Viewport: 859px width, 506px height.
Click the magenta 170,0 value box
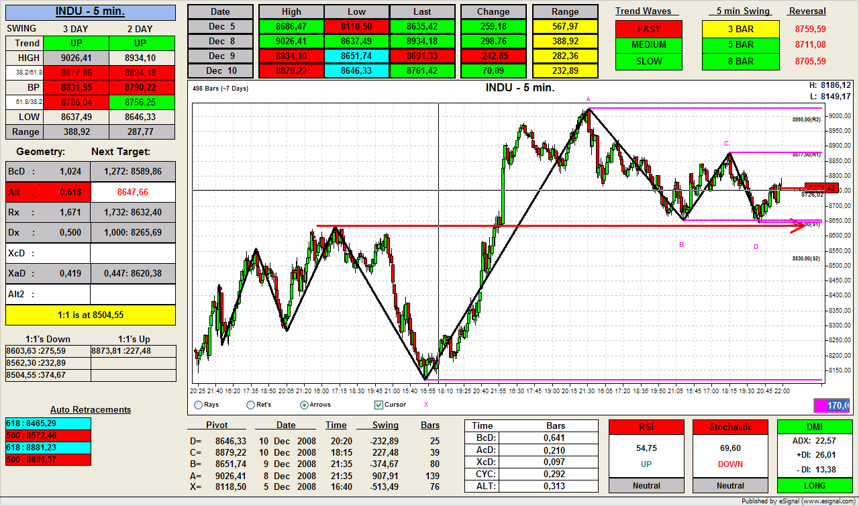coord(831,405)
